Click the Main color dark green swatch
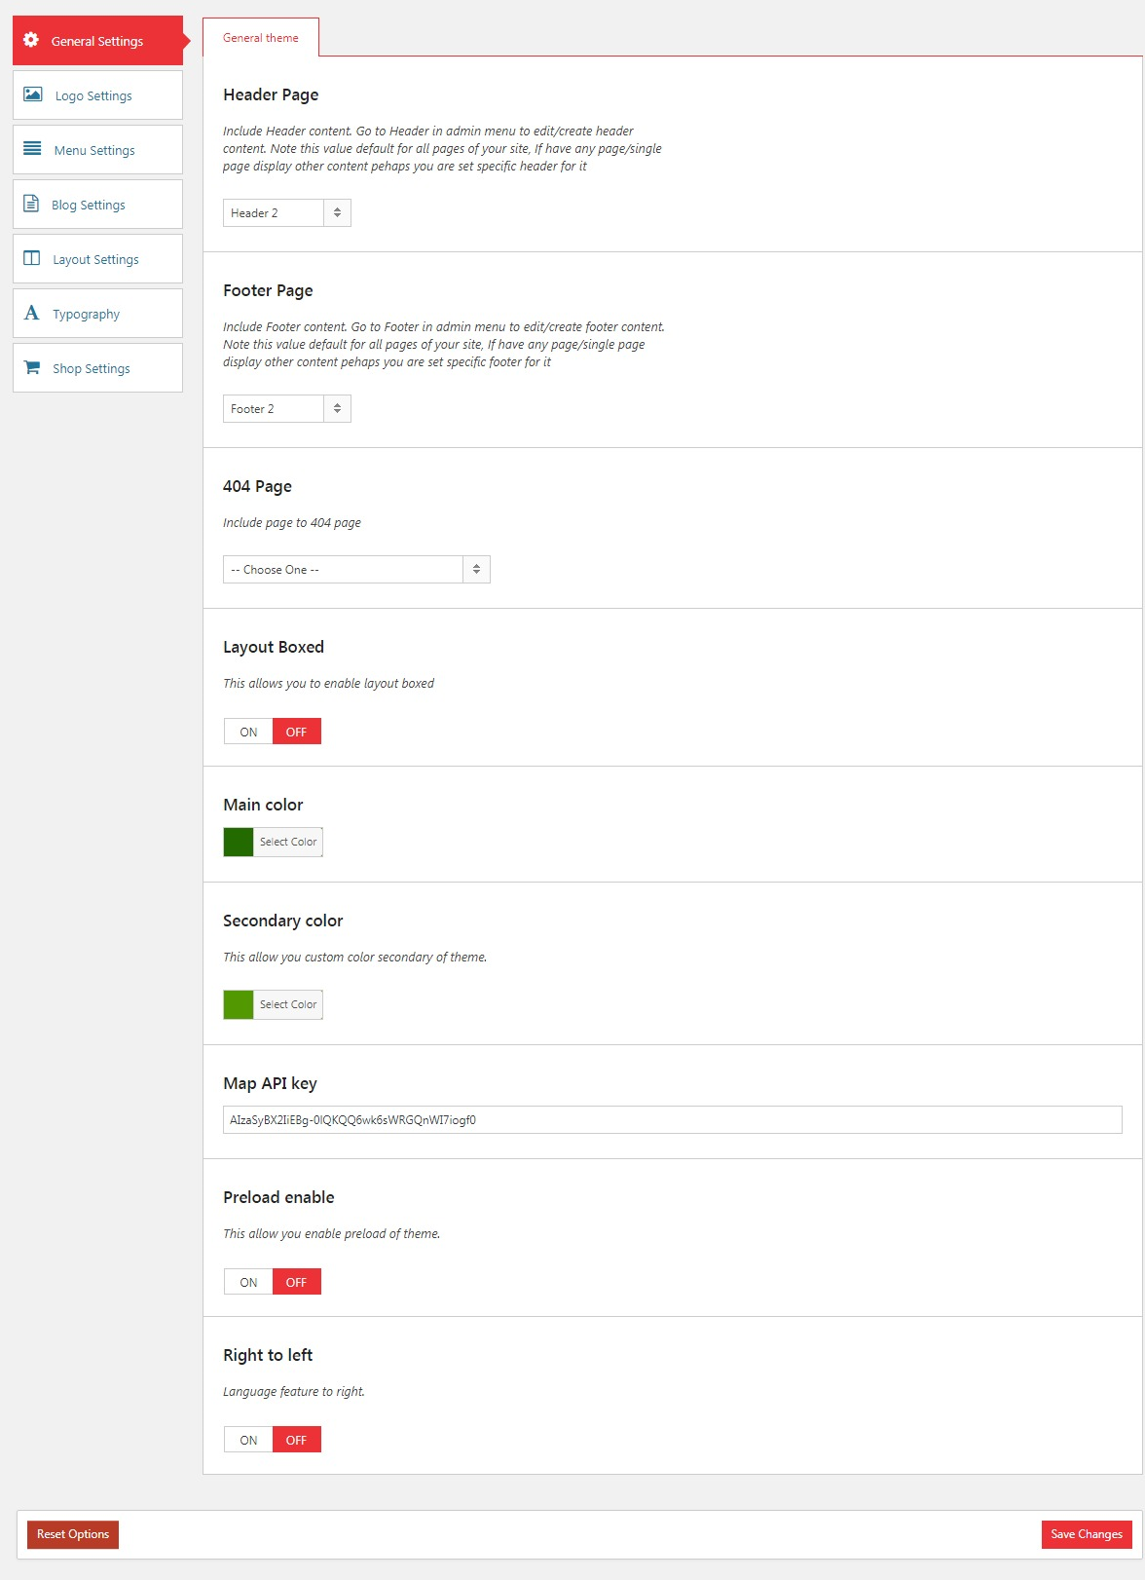Screen dimensions: 1145x1580 coord(239,842)
